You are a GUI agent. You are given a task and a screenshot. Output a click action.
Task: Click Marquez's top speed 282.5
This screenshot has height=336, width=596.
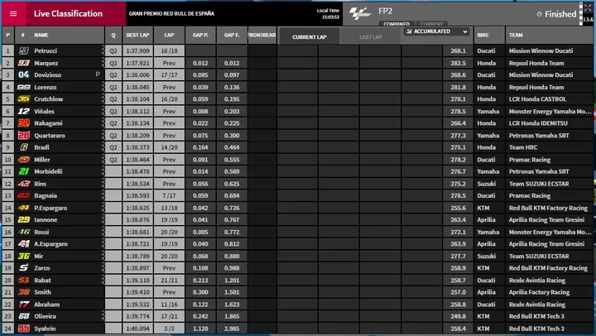(x=458, y=63)
